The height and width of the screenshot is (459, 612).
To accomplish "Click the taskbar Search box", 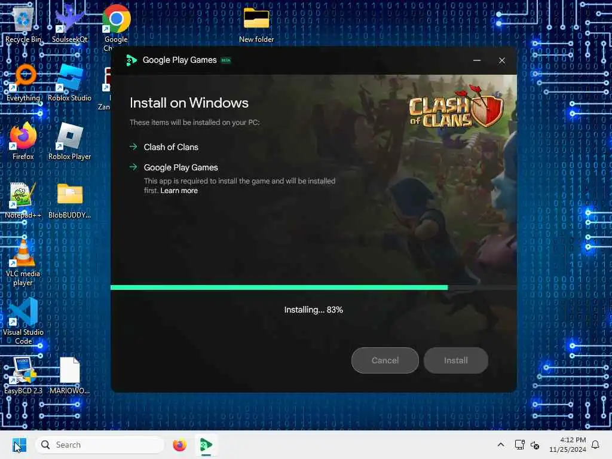I will pos(100,445).
